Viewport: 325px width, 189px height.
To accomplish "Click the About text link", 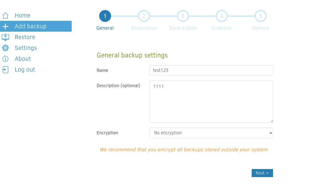I will pos(22,59).
